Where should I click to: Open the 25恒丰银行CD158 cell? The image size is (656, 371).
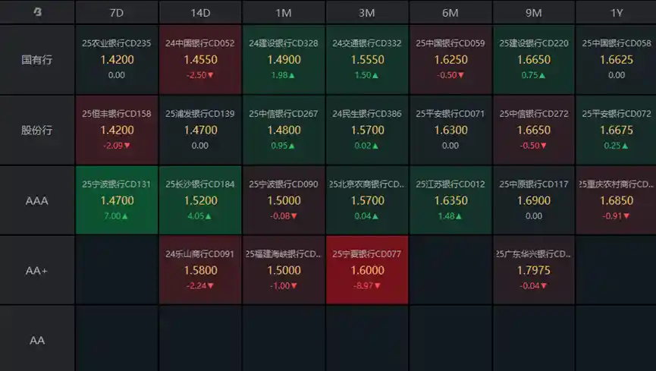[117, 130]
